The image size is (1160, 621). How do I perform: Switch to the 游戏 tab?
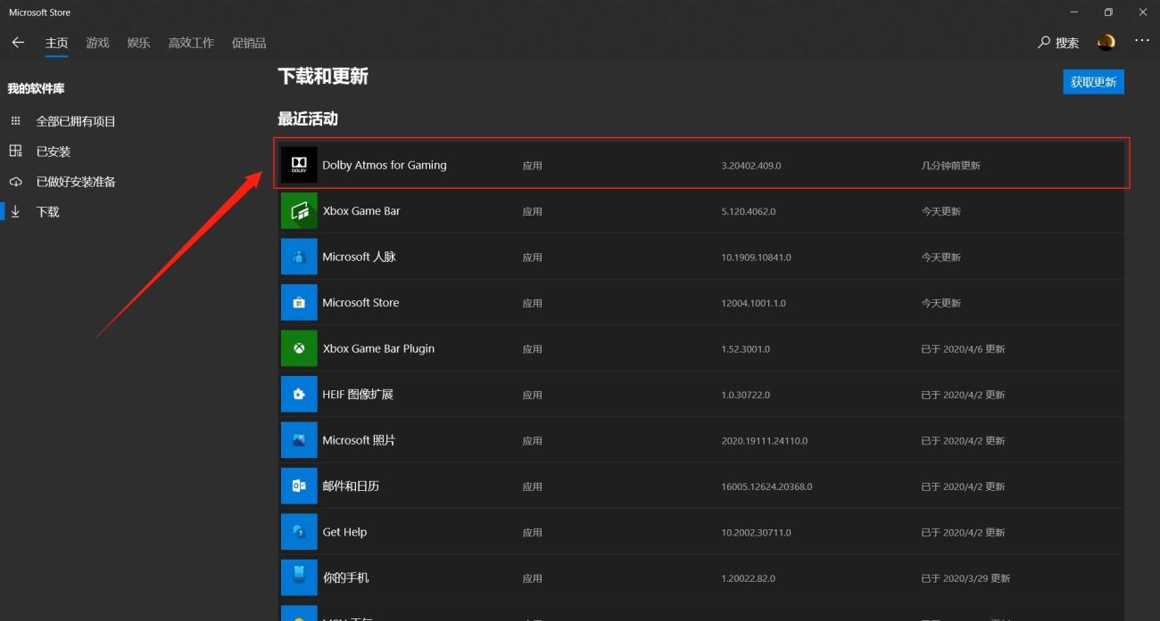[x=98, y=43]
